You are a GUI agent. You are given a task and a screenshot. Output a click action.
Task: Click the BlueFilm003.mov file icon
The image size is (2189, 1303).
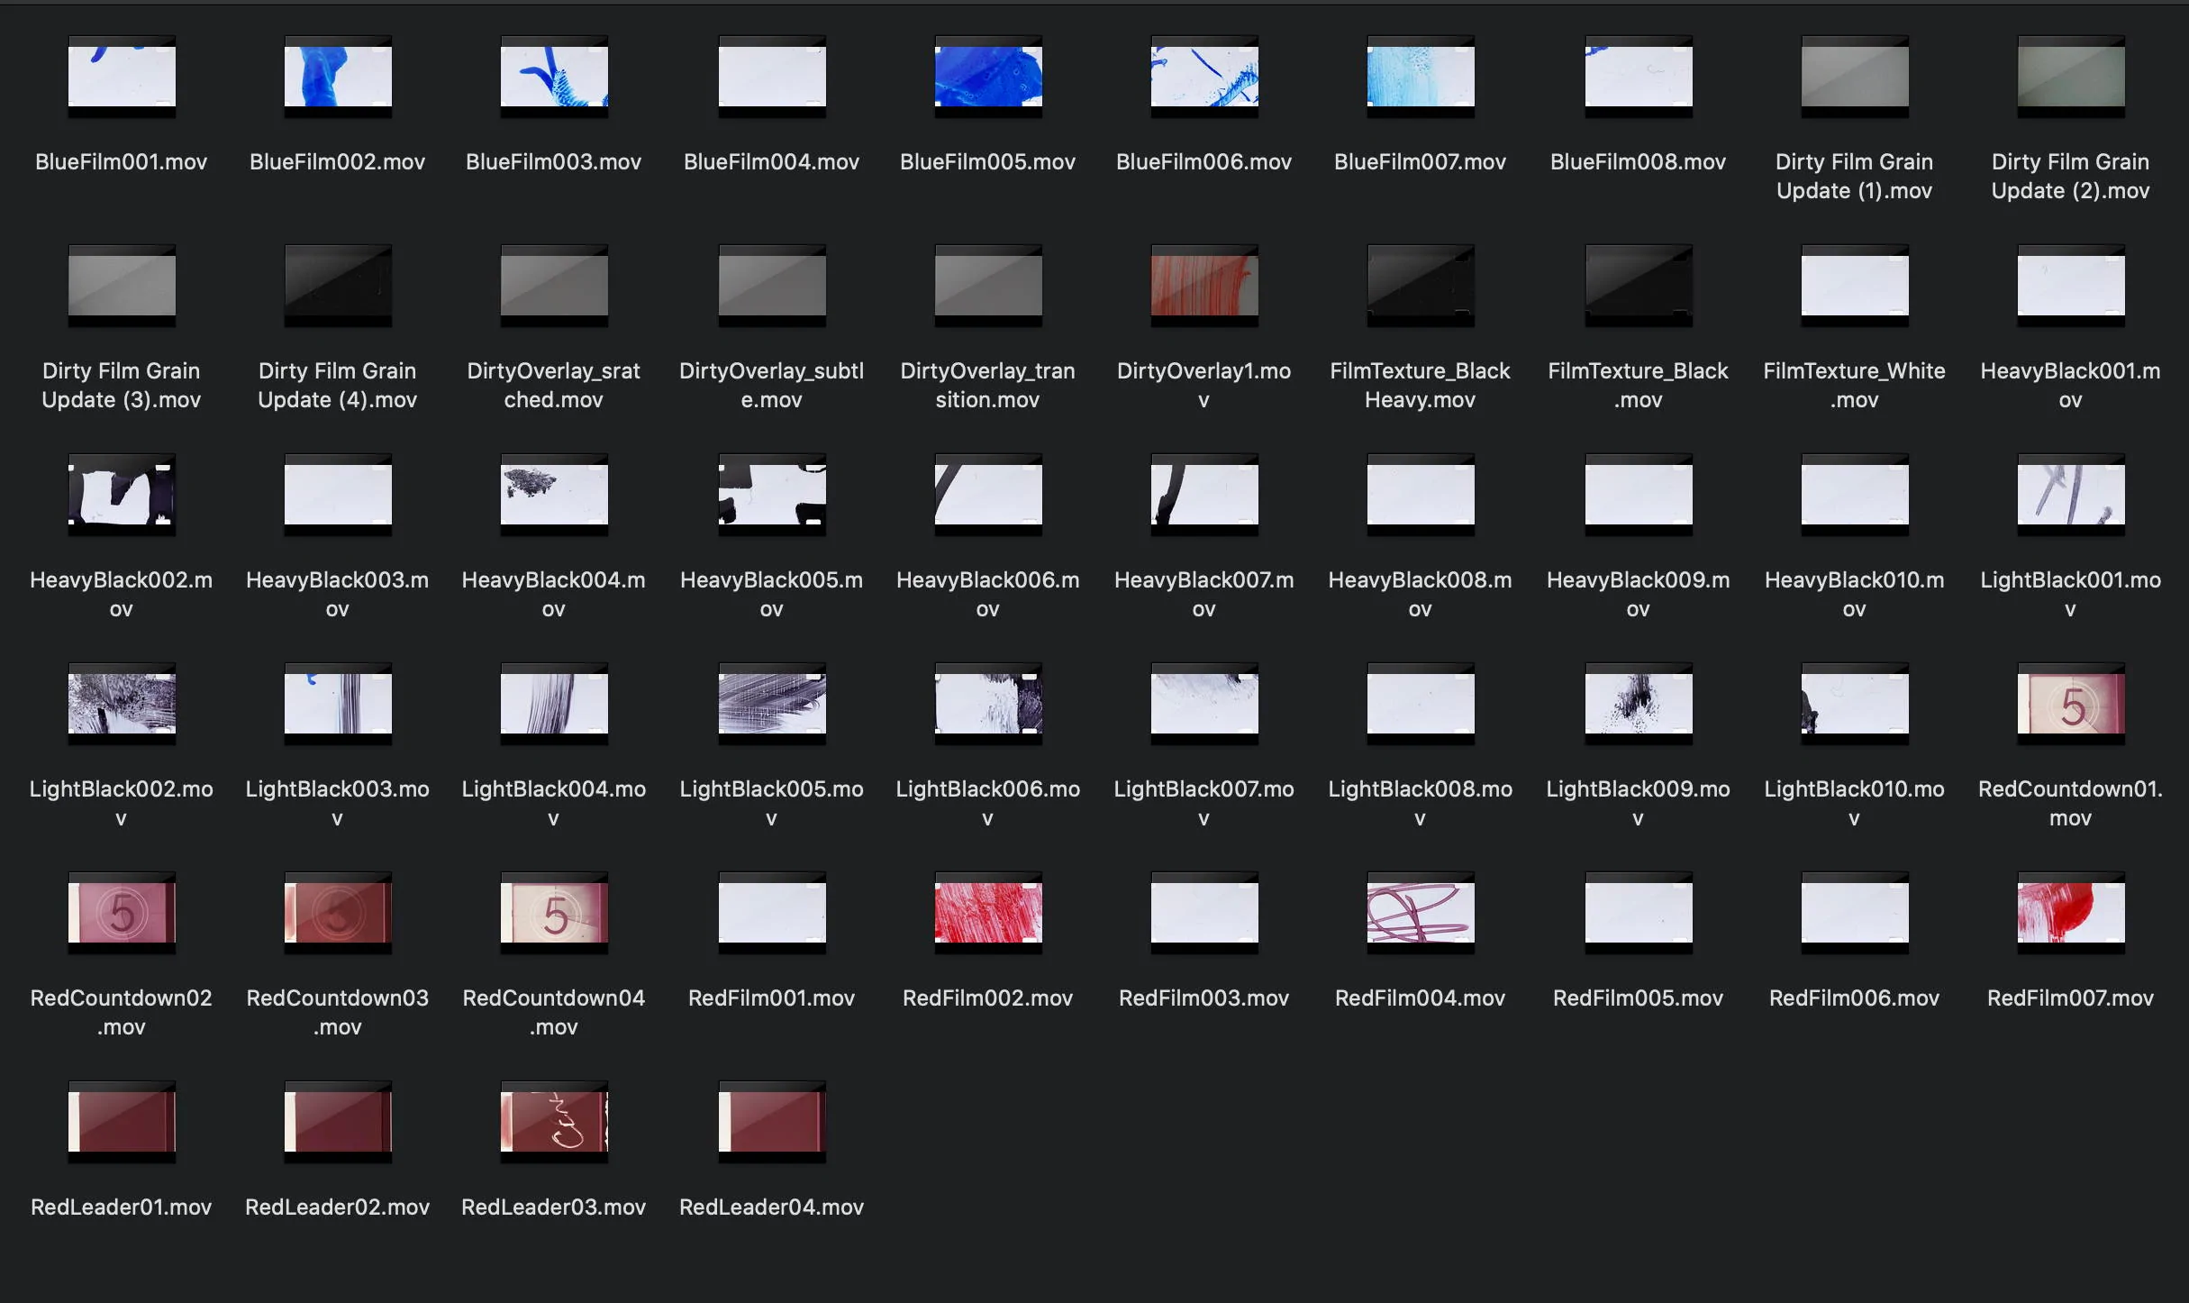tap(554, 77)
